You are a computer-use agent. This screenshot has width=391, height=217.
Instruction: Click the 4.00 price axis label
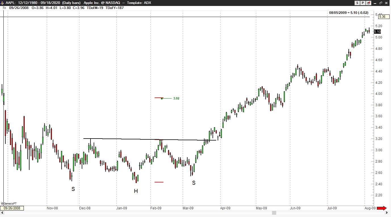(x=379, y=94)
